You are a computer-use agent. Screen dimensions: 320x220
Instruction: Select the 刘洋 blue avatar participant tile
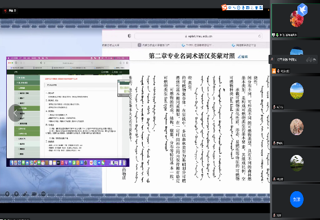296,201
